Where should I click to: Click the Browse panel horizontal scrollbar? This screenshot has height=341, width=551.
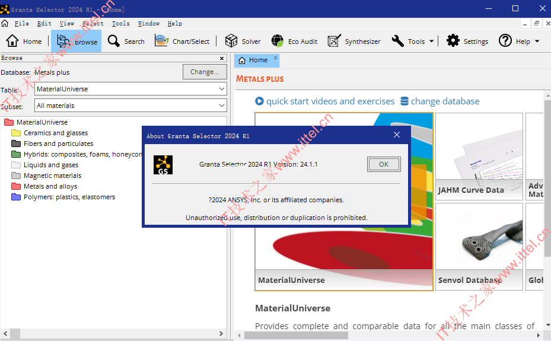(x=113, y=333)
